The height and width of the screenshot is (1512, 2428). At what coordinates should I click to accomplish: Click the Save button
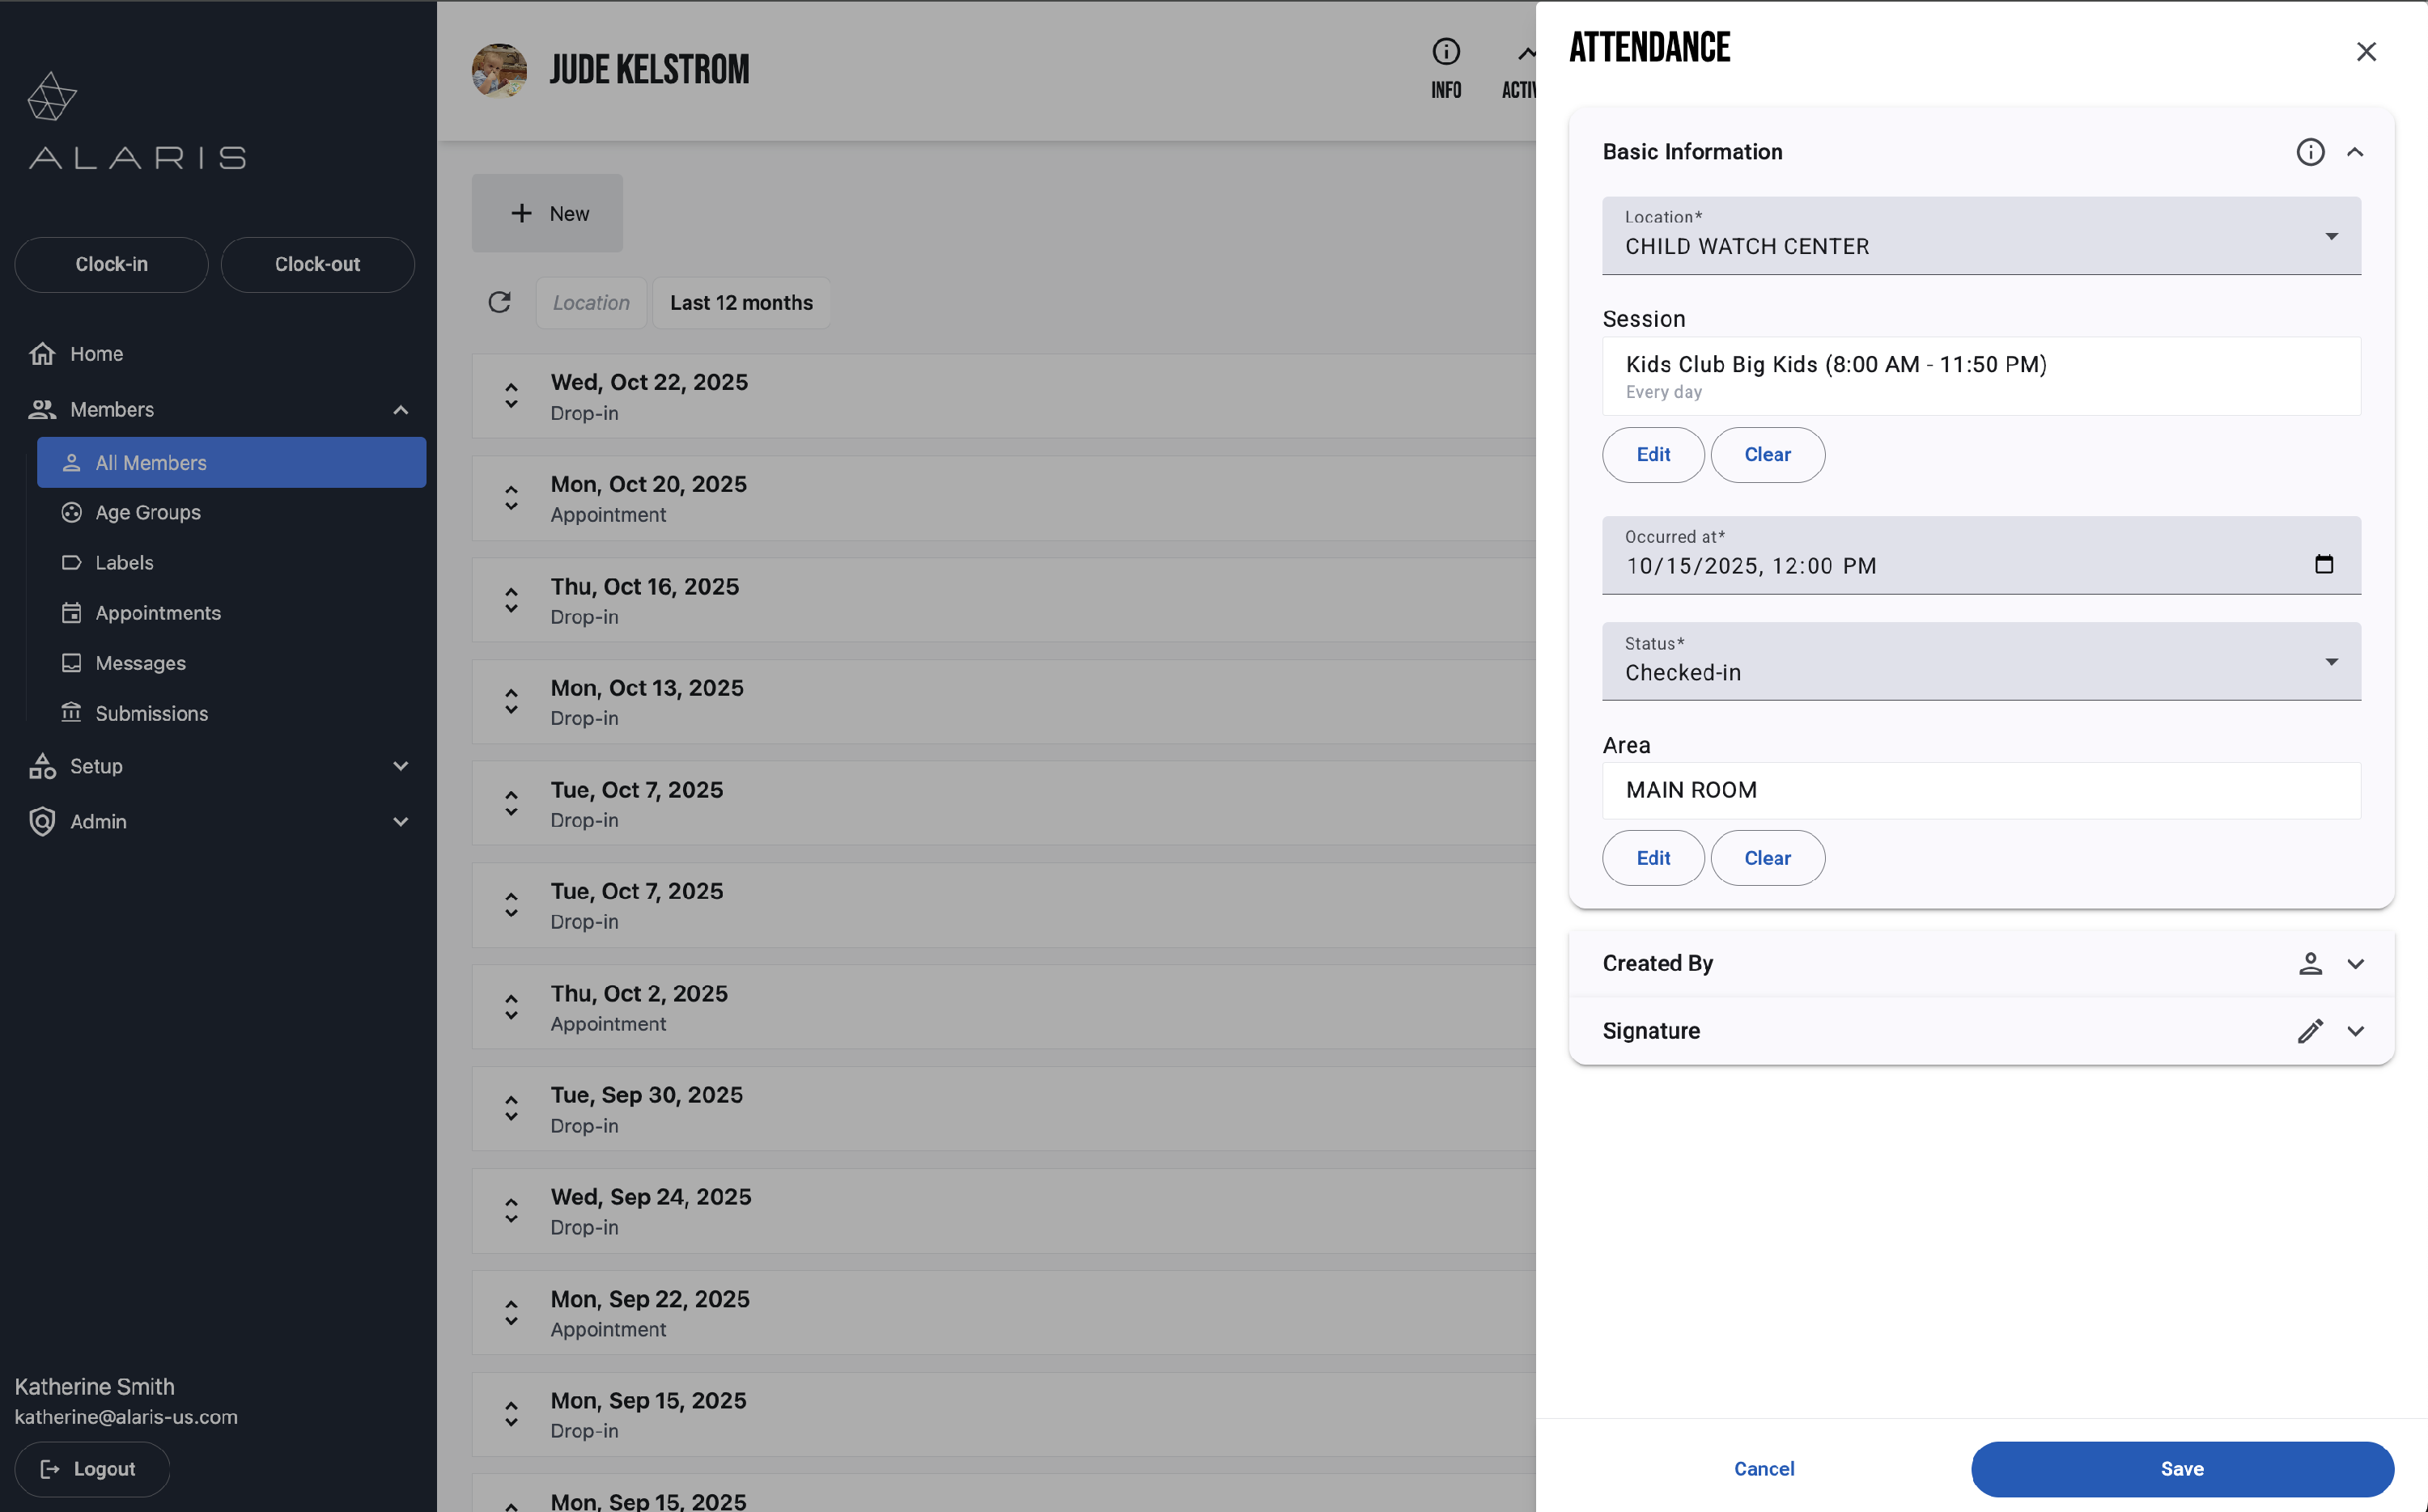(x=2182, y=1468)
